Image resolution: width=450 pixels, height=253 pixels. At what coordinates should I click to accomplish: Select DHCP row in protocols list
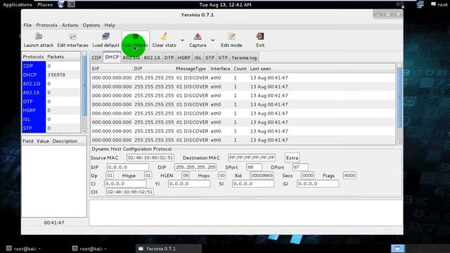coord(51,74)
